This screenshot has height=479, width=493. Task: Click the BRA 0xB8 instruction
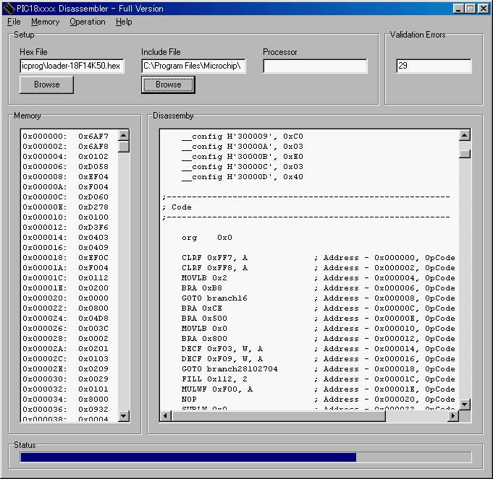pyautogui.click(x=201, y=288)
